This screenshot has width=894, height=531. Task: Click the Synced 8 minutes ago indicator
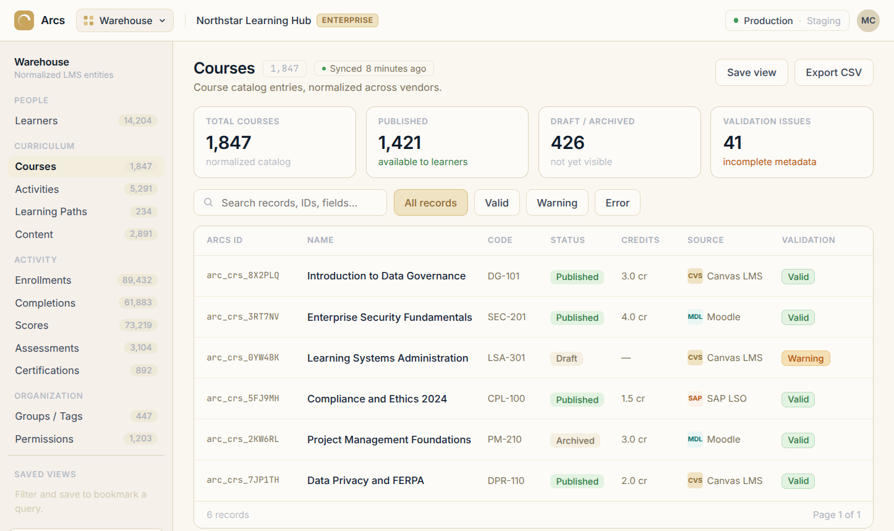374,69
